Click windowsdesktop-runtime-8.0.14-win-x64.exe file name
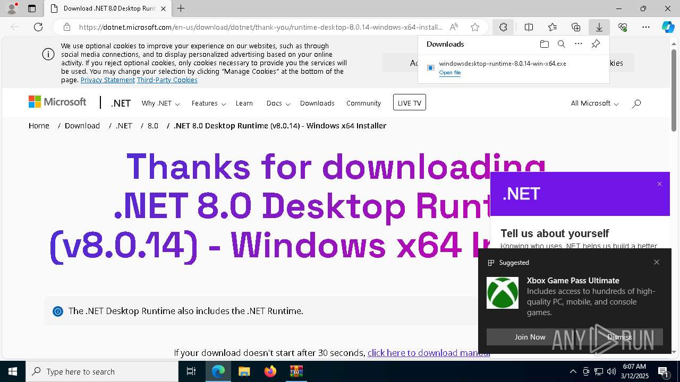 pos(503,63)
